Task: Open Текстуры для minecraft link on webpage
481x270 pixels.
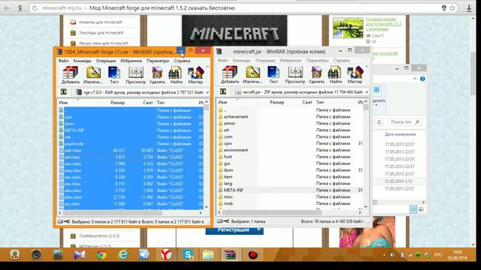Action: [x=101, y=33]
